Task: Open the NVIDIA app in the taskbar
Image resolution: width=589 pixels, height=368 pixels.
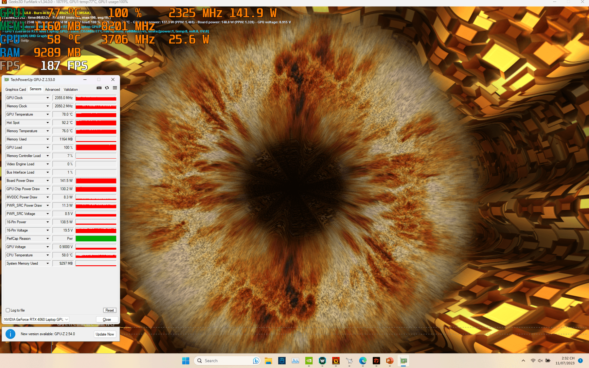Action: click(309, 360)
